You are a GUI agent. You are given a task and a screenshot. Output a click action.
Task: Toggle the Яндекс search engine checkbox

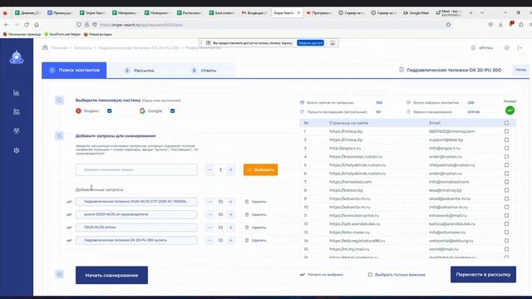pyautogui.click(x=109, y=110)
